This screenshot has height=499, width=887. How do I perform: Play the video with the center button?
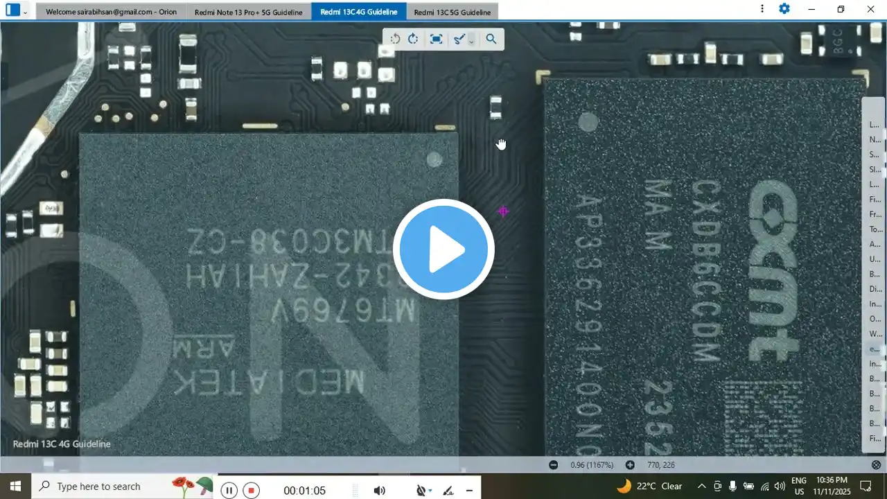(443, 249)
